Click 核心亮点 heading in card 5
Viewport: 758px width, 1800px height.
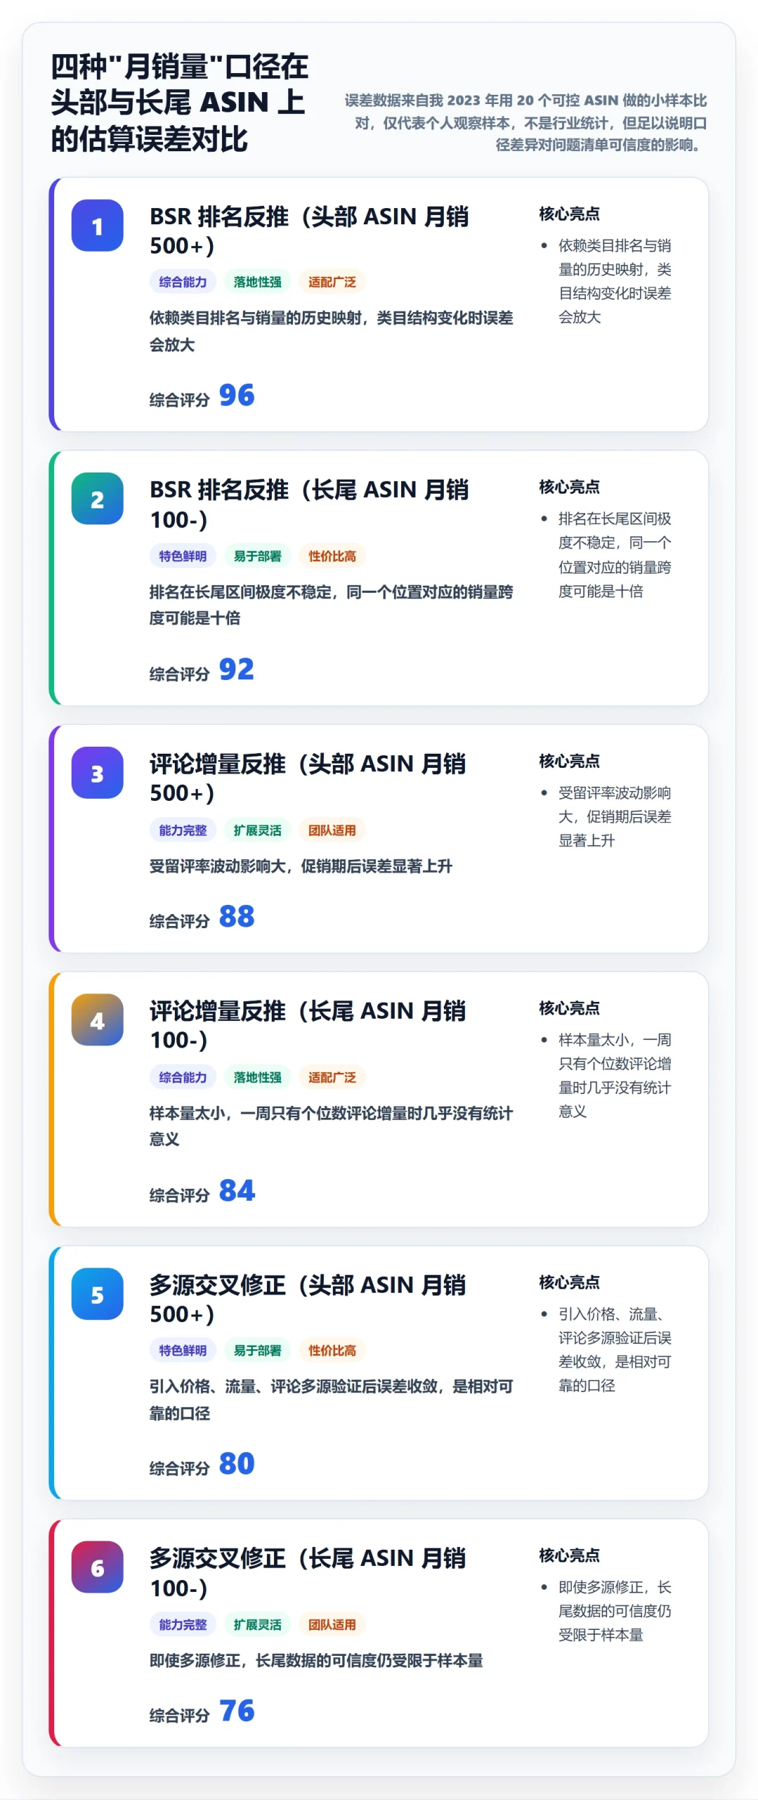click(x=569, y=1282)
